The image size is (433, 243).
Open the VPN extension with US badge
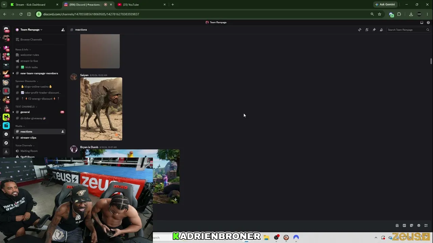391,14
